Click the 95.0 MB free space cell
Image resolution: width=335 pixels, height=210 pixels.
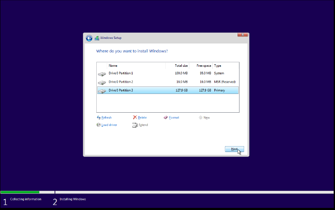pyautogui.click(x=205, y=73)
